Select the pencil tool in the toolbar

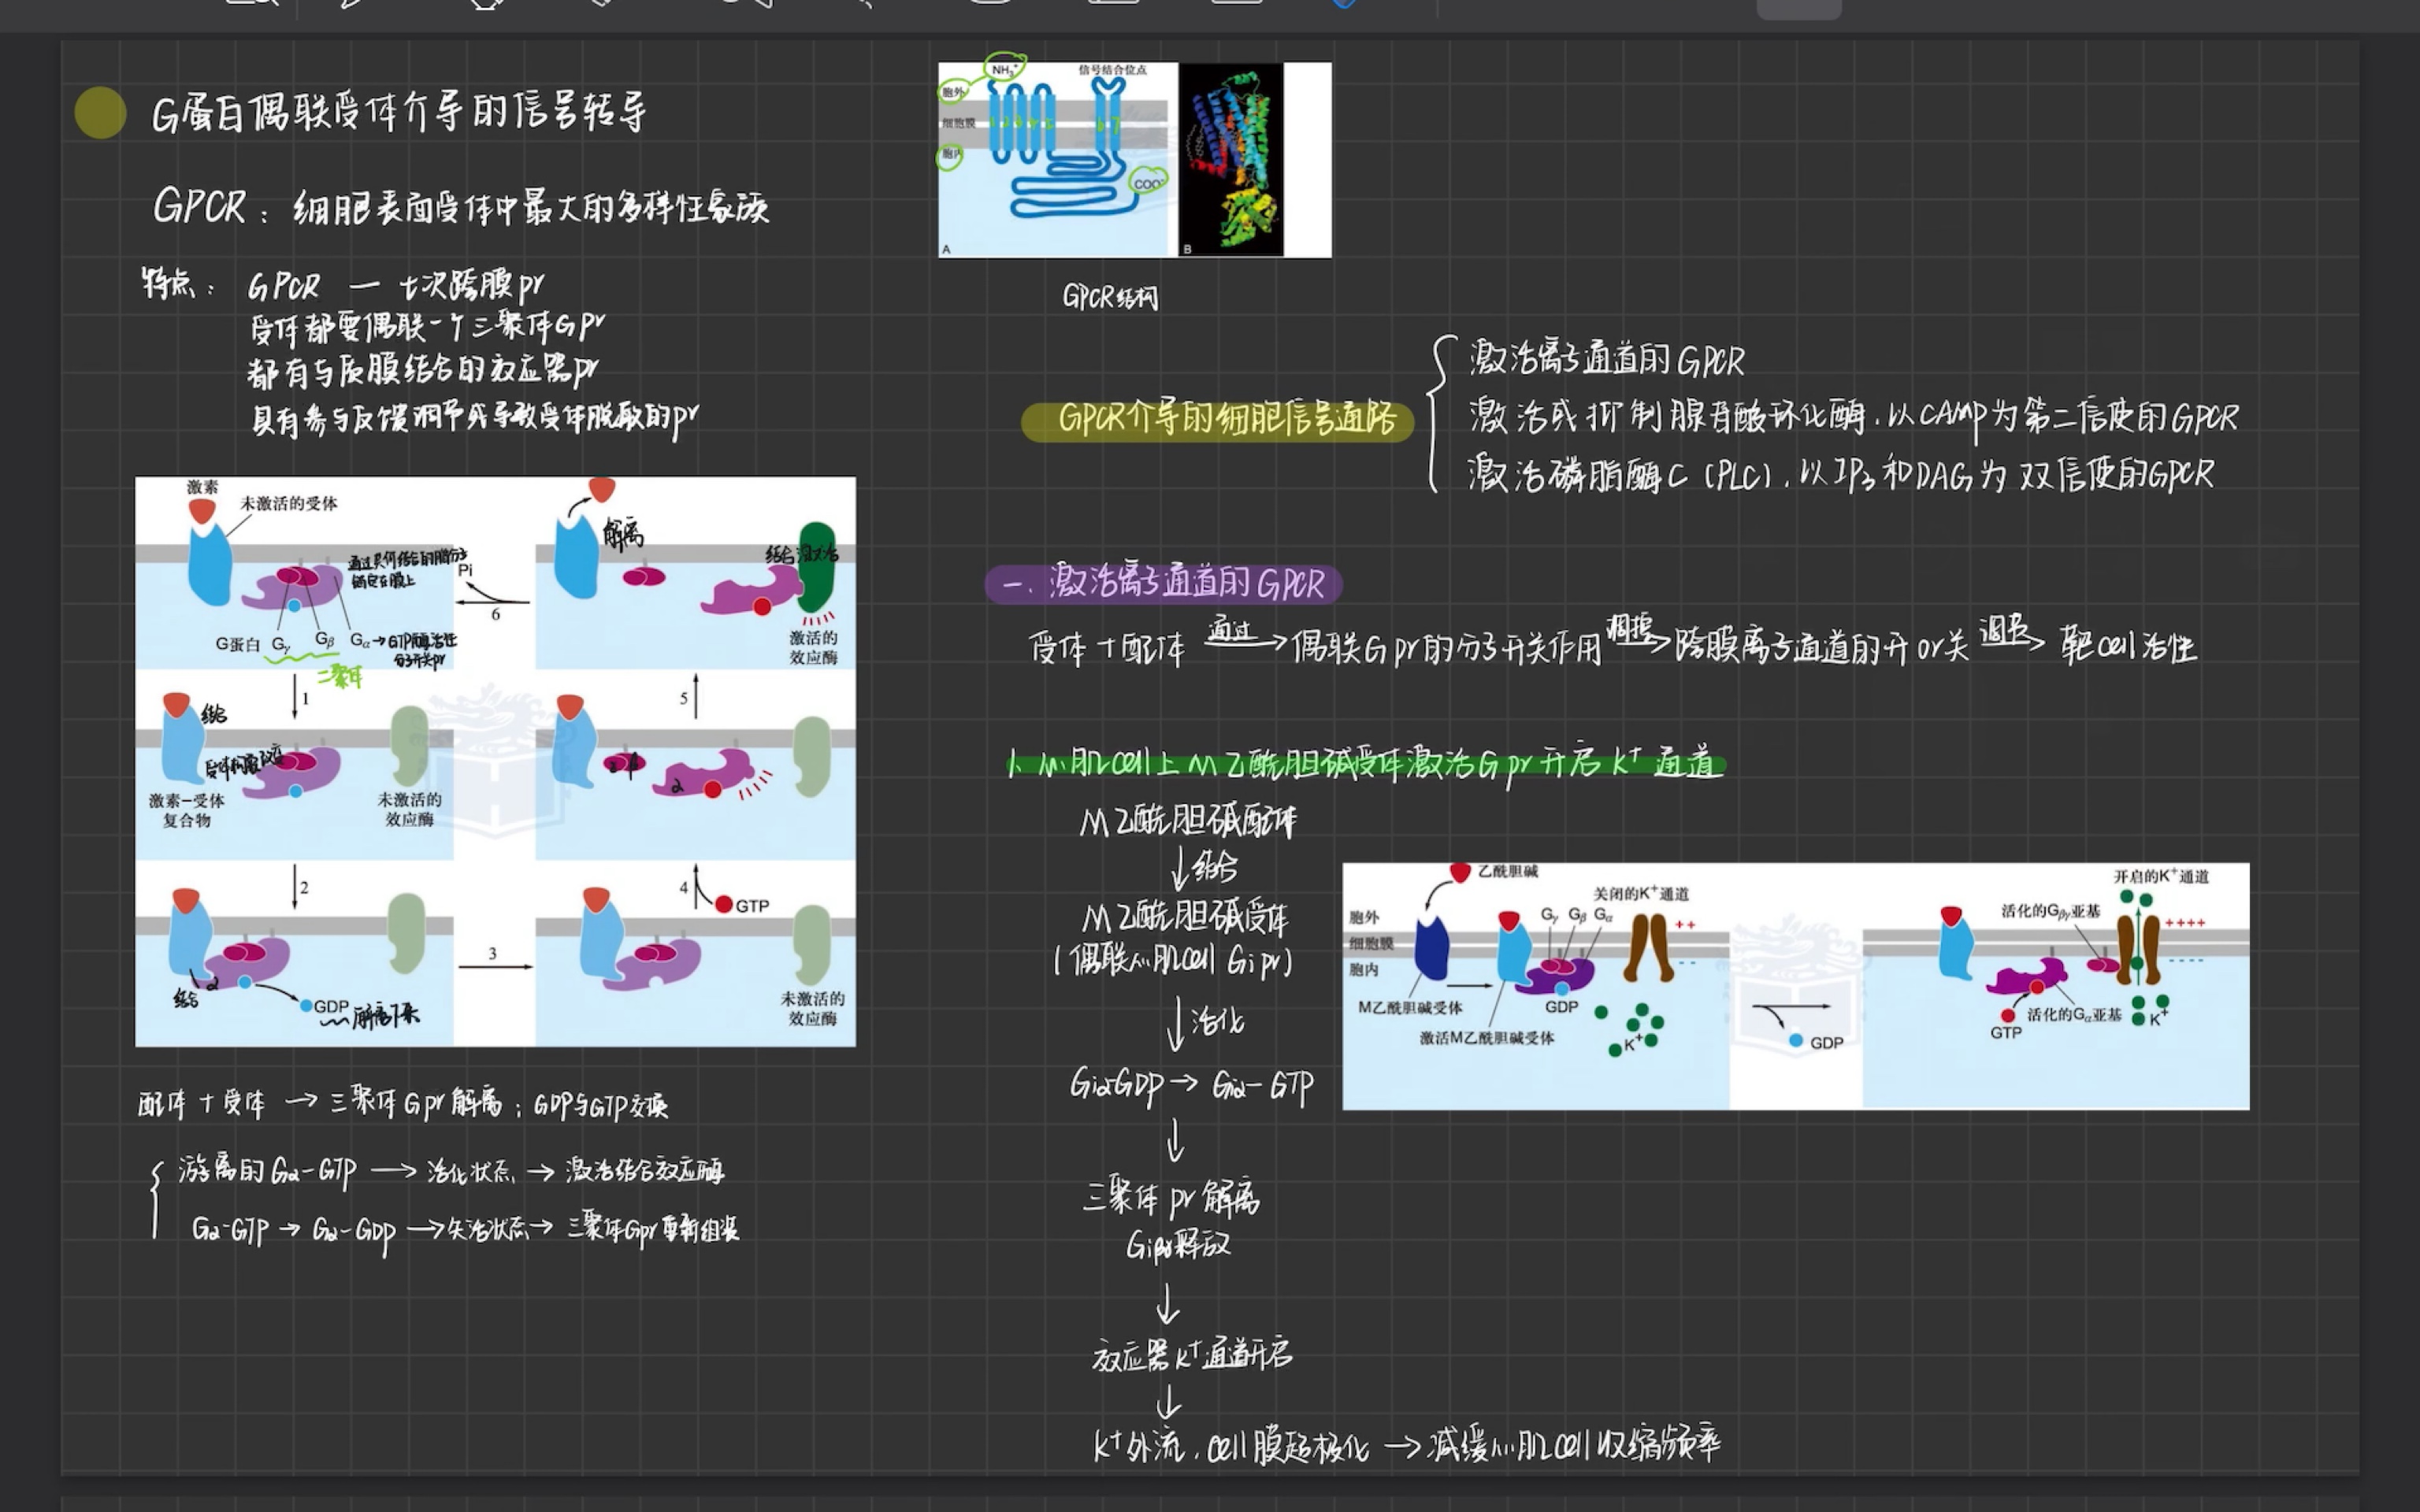click(x=597, y=5)
